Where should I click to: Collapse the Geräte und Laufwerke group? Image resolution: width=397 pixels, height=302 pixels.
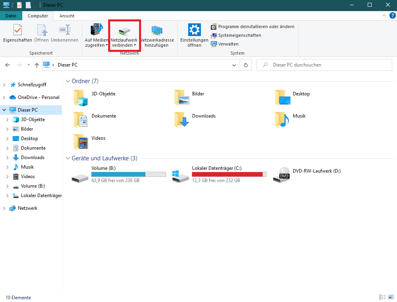coord(68,158)
